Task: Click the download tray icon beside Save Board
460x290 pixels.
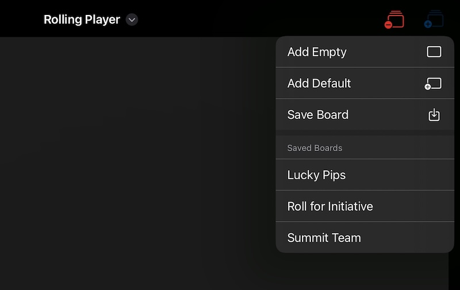Action: (x=434, y=115)
